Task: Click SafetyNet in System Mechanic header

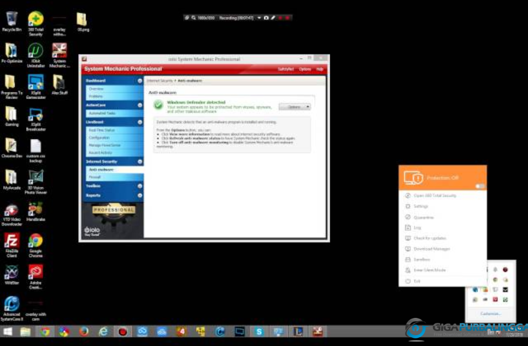Action: point(286,69)
